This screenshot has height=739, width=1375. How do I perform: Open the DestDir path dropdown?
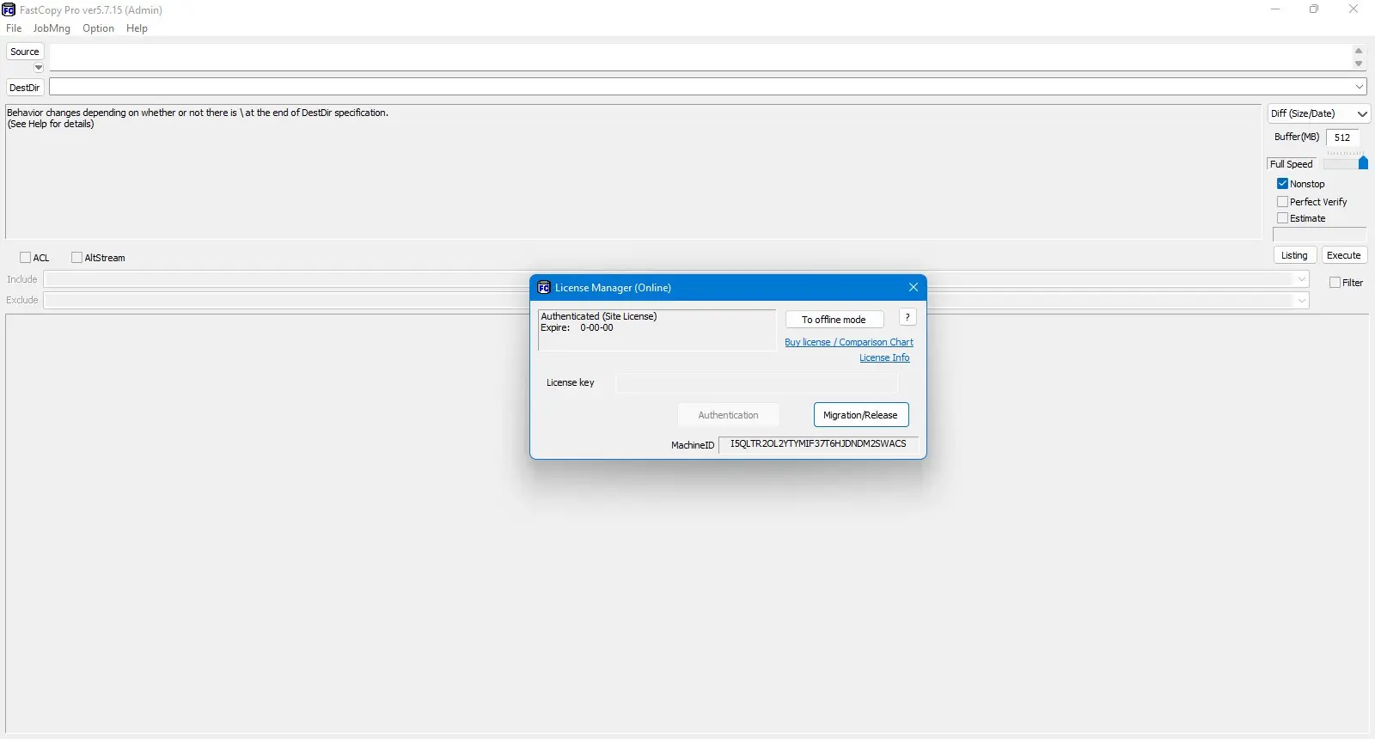click(x=1360, y=87)
